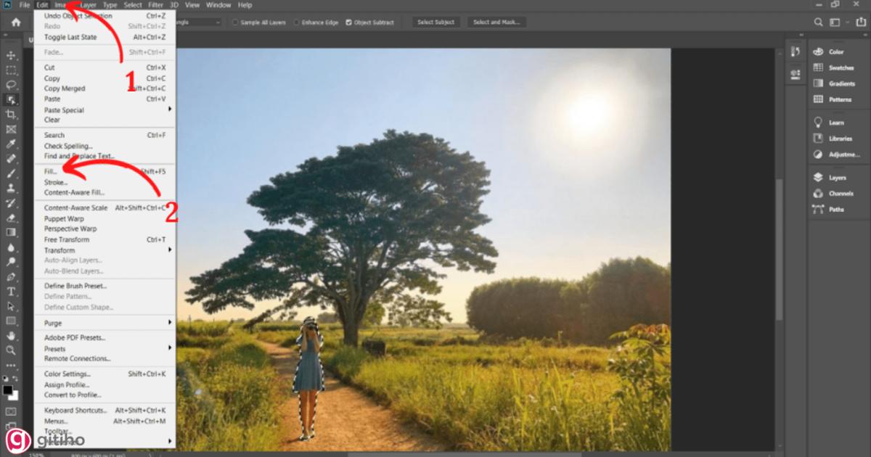Enable Sample All Layers
Image resolution: width=871 pixels, height=457 pixels.
tap(234, 22)
